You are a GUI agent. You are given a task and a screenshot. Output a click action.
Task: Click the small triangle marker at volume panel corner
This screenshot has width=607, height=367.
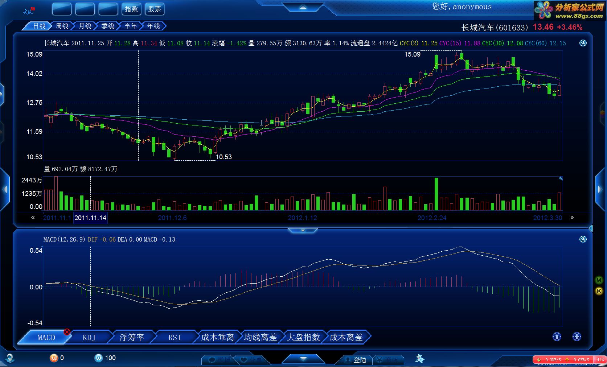coord(561,178)
